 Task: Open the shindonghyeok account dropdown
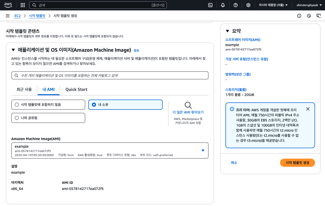point(309,5)
